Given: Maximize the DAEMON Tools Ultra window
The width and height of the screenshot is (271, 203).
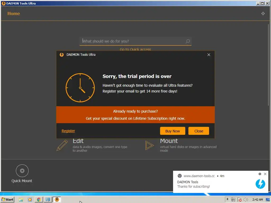Looking at the screenshot, I should pos(262,3).
